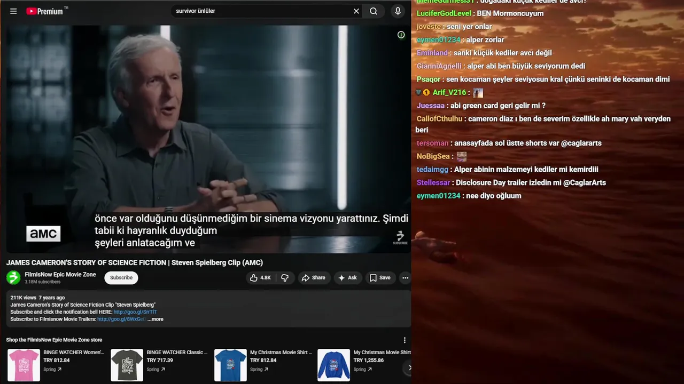Save video to playlist
Screen dimensions: 684x384
[380, 278]
